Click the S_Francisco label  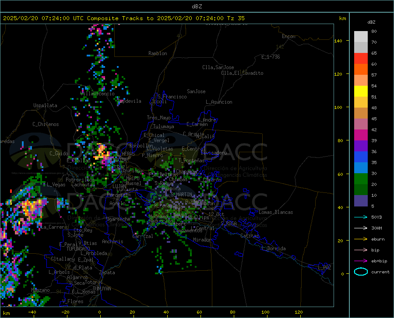(x=172, y=97)
